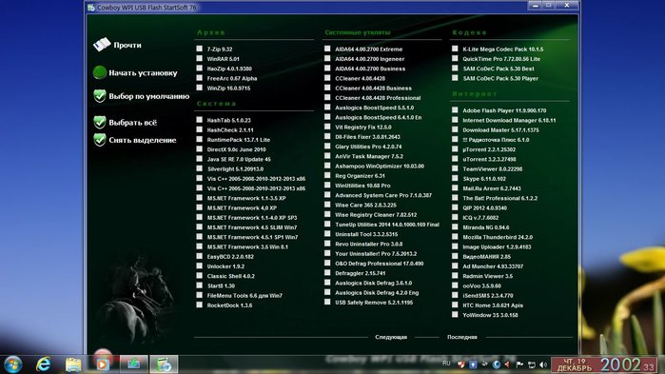Viewport: 665px width, 374px height.
Task: Tick the 7-Zip 9.32 checkbox
Action: pyautogui.click(x=200, y=49)
